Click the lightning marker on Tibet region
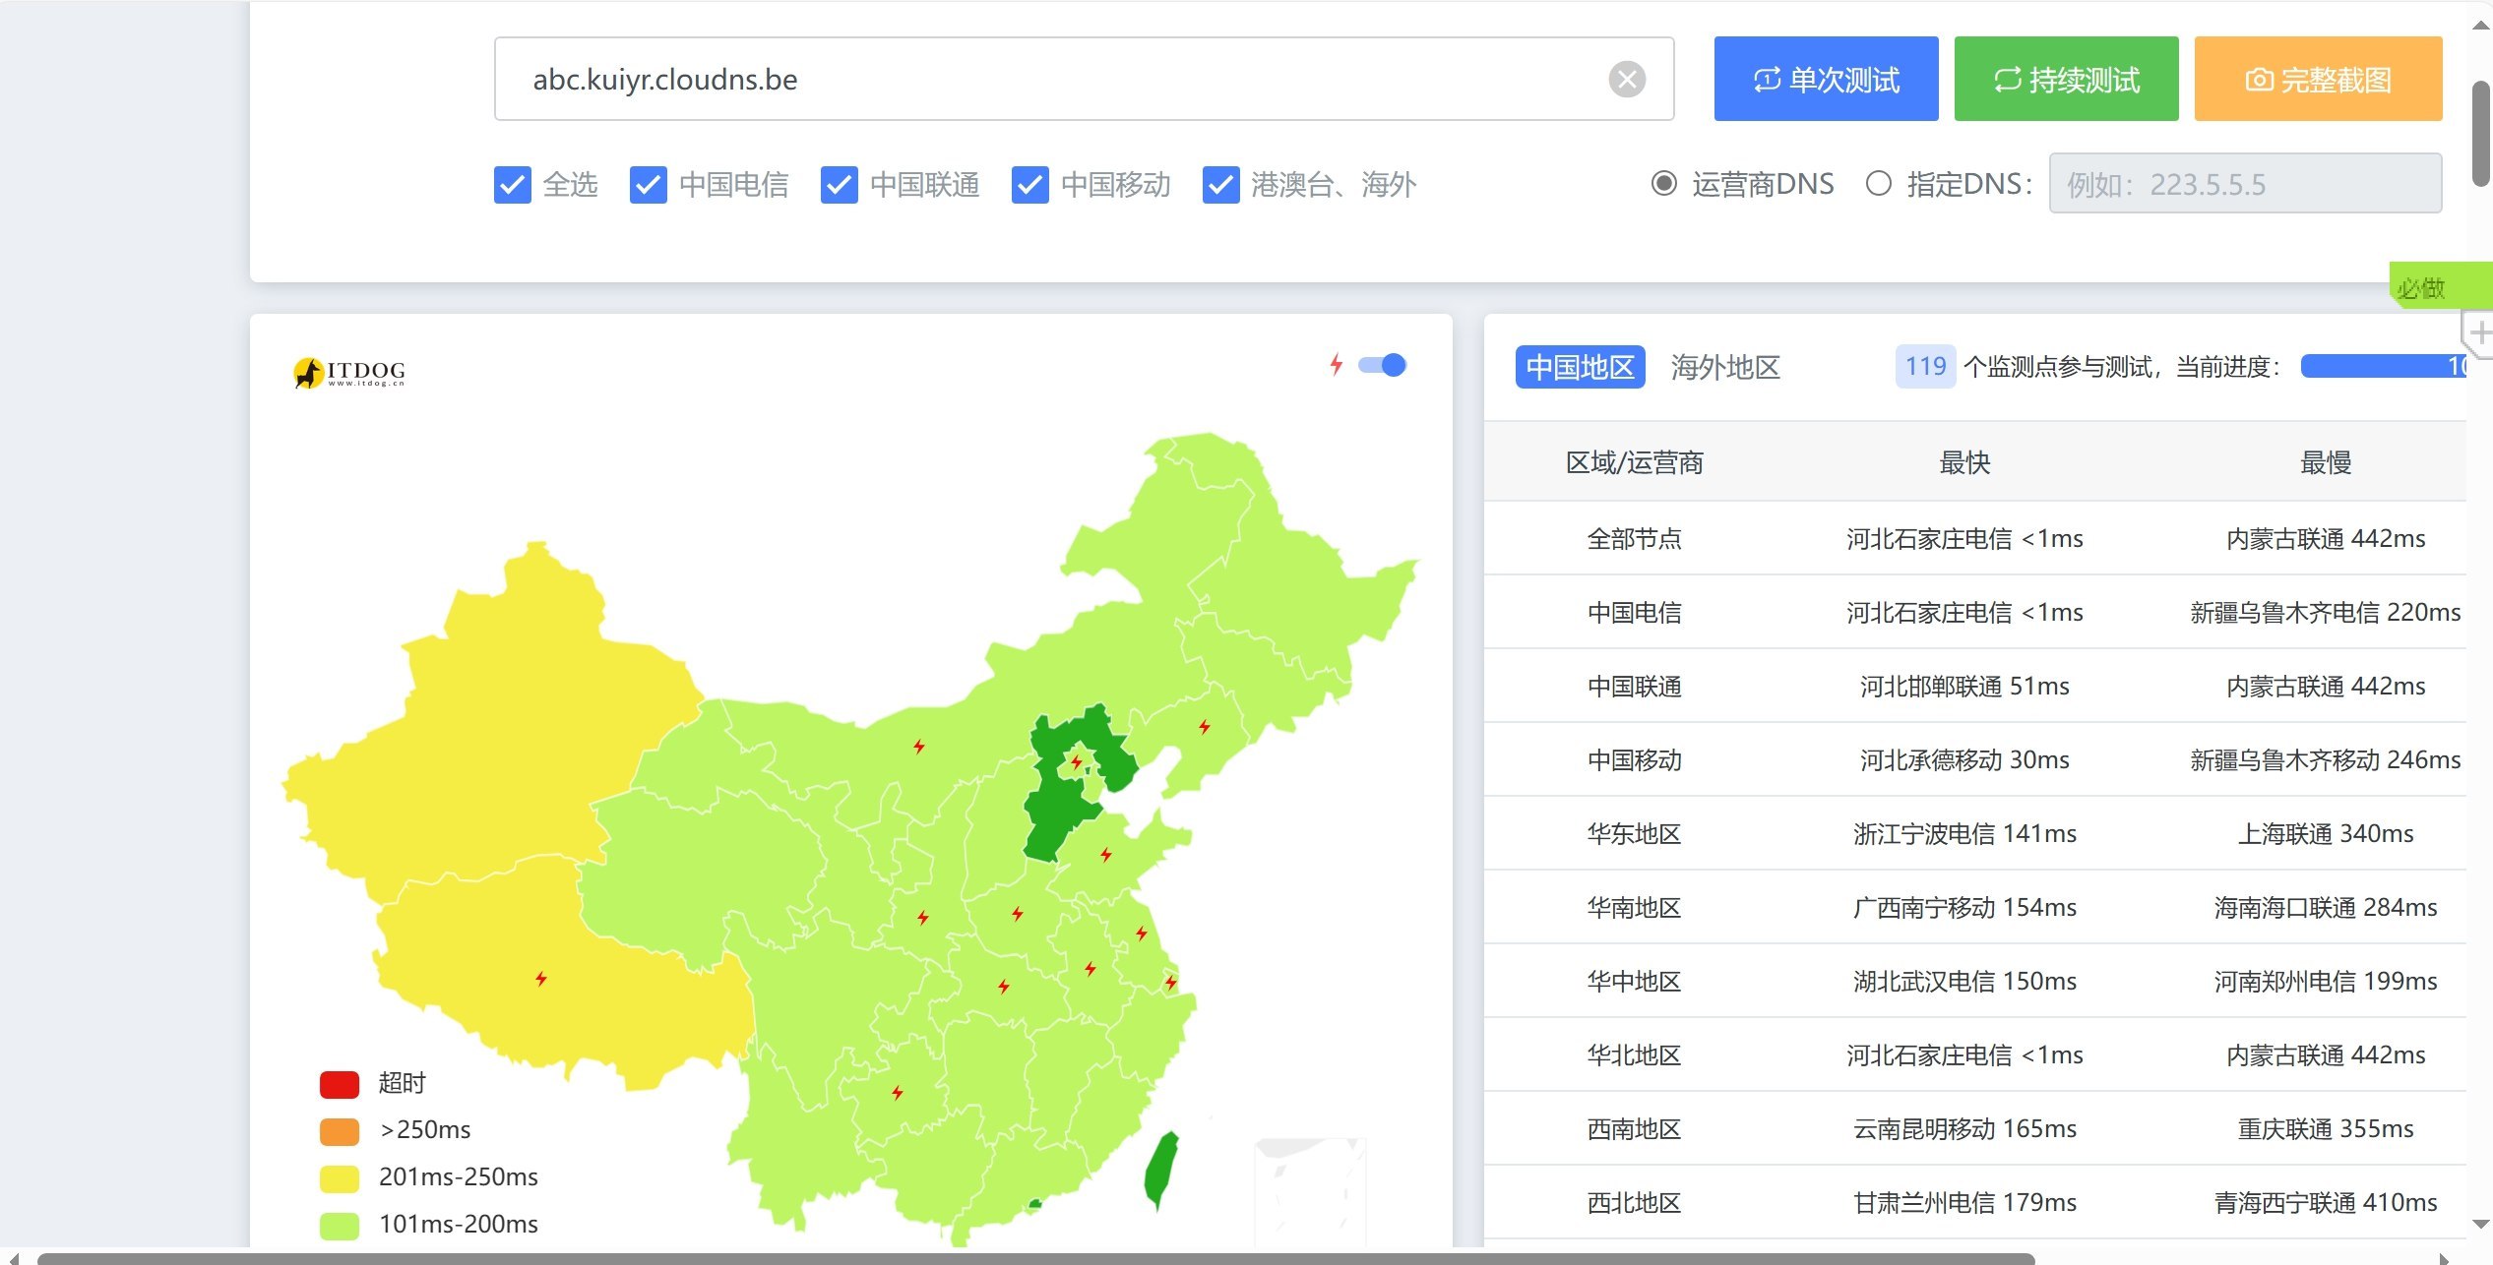 tap(540, 979)
